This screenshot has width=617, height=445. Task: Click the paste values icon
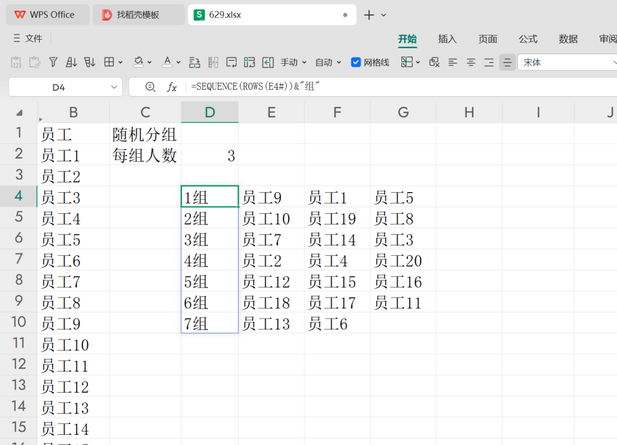16,62
